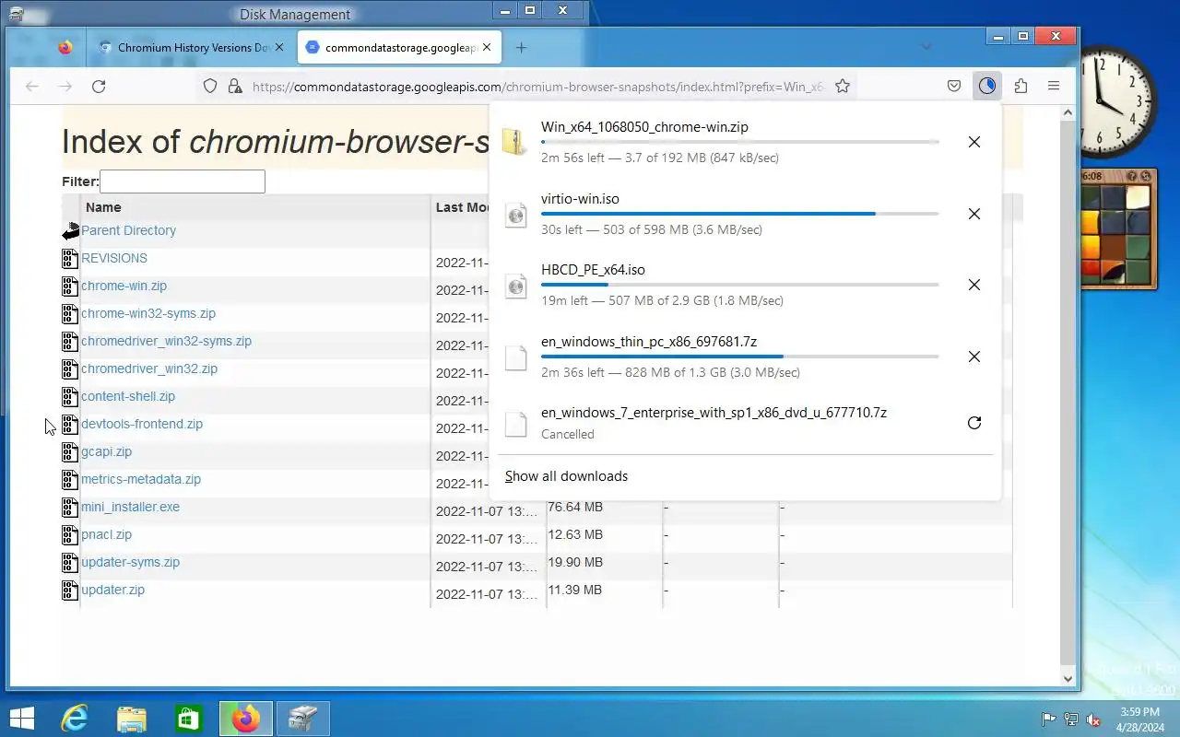1180x737 pixels.
Task: Open the Extensions puzzle icon
Action: [1021, 86]
